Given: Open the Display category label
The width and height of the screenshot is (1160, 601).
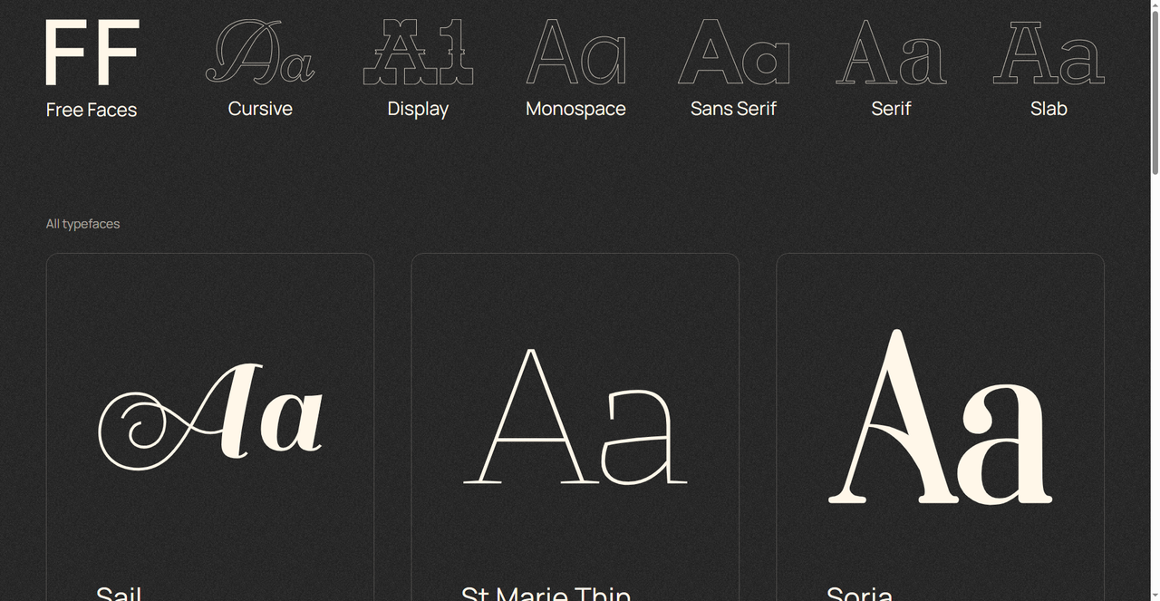Looking at the screenshot, I should tap(418, 109).
